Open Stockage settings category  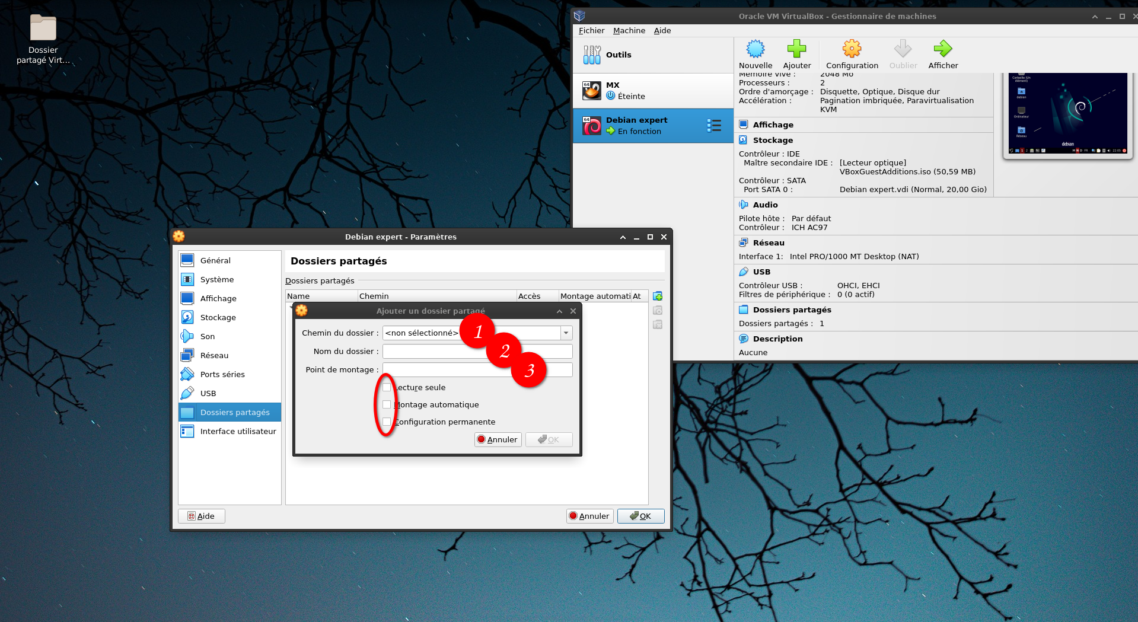[x=229, y=317]
